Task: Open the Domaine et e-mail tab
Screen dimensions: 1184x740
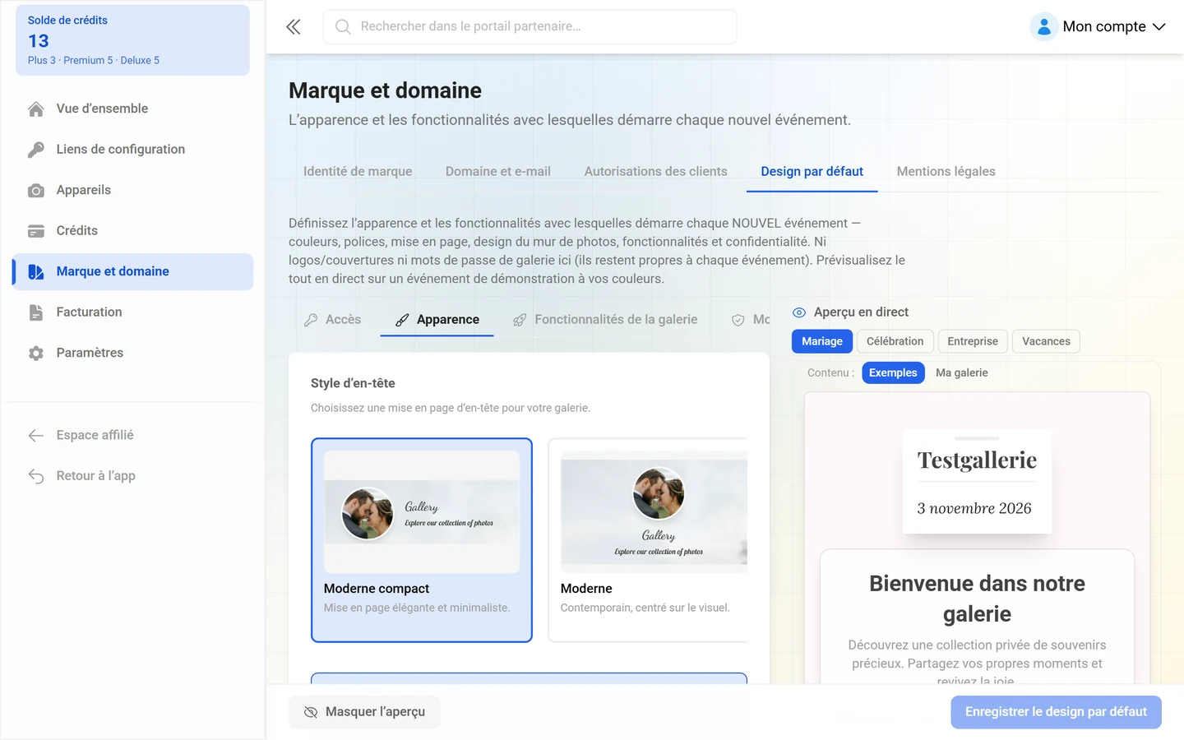Action: coord(498,171)
